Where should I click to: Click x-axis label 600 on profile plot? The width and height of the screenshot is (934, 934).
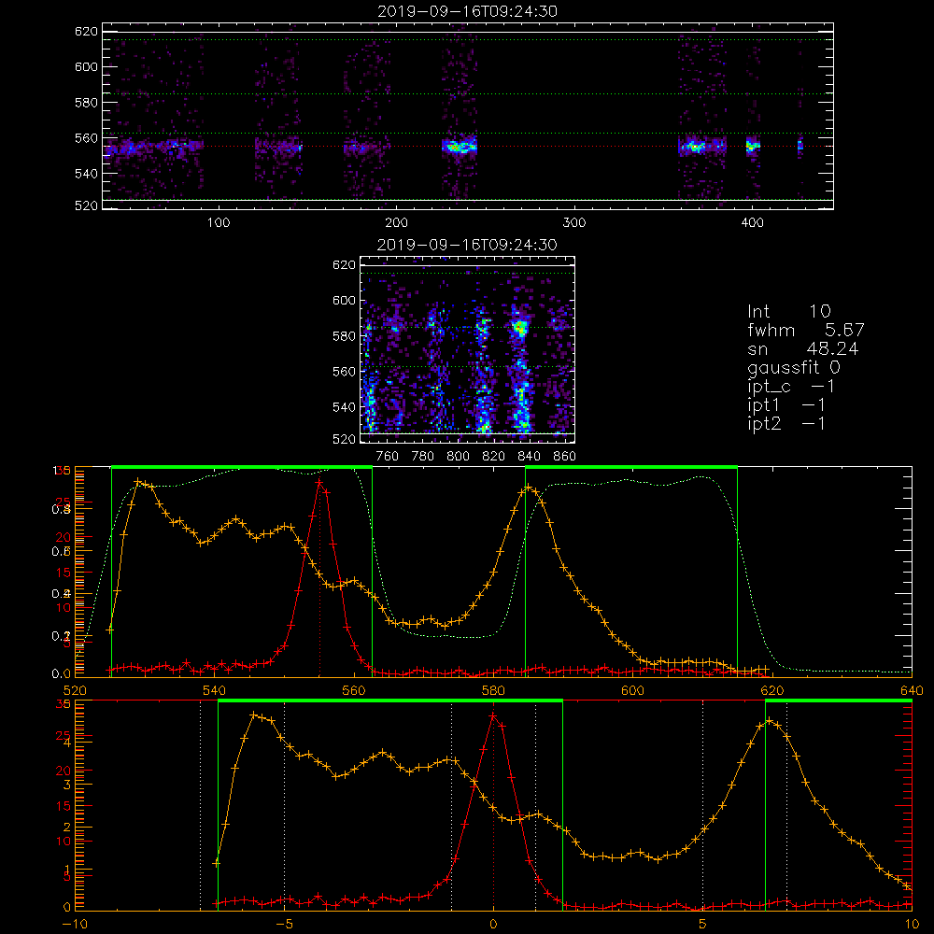click(x=632, y=691)
